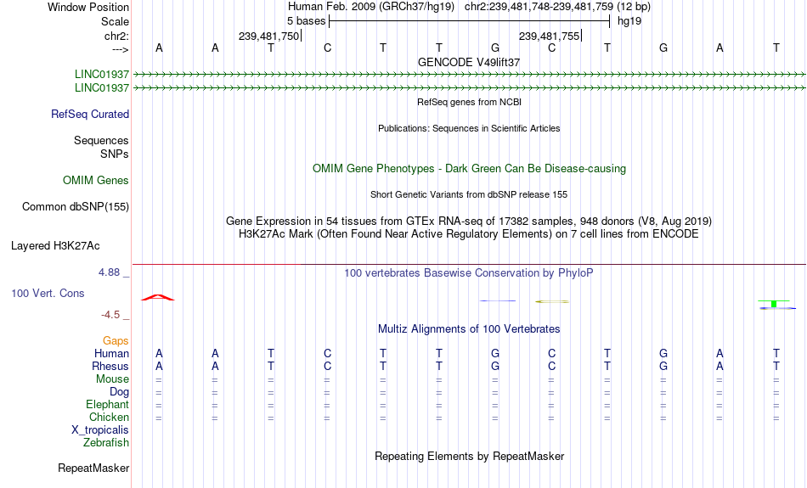Image resolution: width=807 pixels, height=488 pixels.
Task: Click the SNPs track label
Action: pos(115,154)
